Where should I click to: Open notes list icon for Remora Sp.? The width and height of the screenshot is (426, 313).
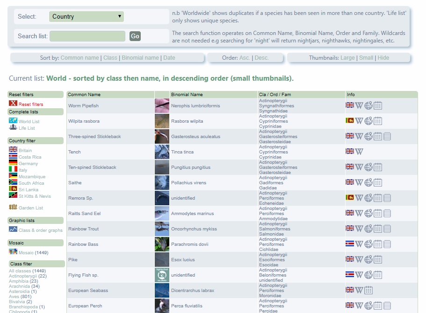(x=387, y=198)
